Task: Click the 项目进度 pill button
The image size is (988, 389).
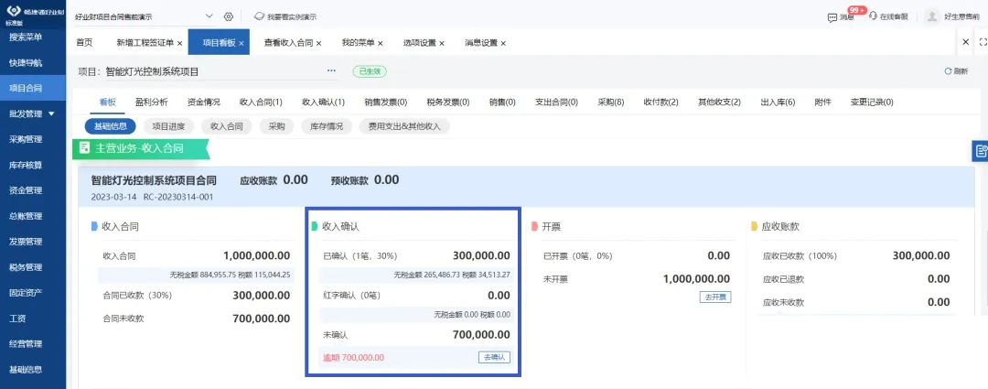Action: pos(168,126)
